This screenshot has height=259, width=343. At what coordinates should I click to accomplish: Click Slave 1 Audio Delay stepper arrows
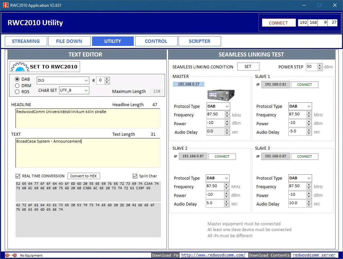point(309,132)
